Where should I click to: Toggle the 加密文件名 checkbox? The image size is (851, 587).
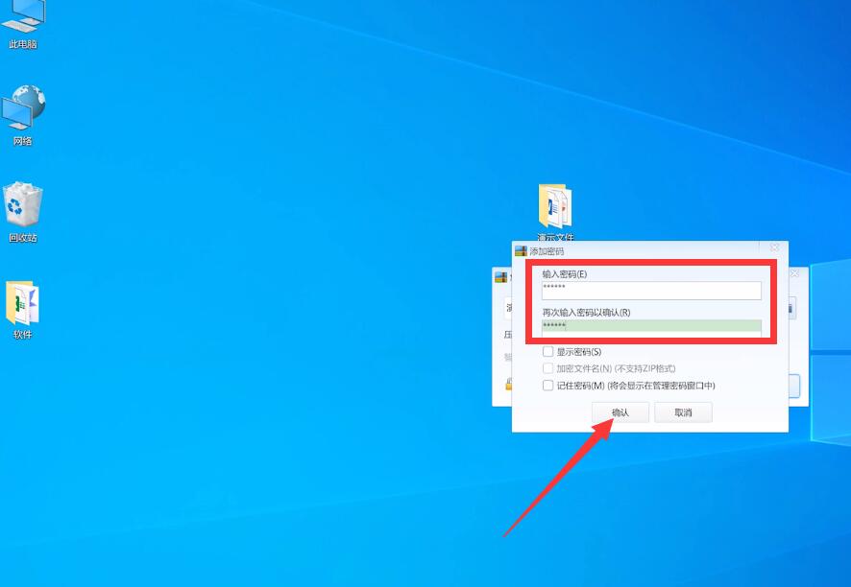(548, 368)
